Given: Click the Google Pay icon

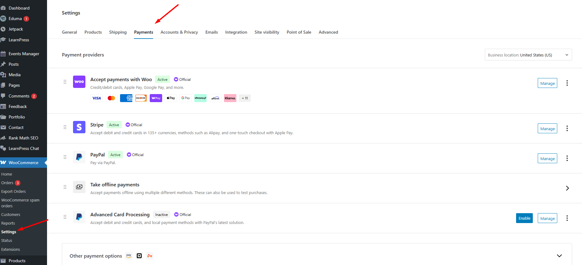Looking at the screenshot, I should click(186, 98).
